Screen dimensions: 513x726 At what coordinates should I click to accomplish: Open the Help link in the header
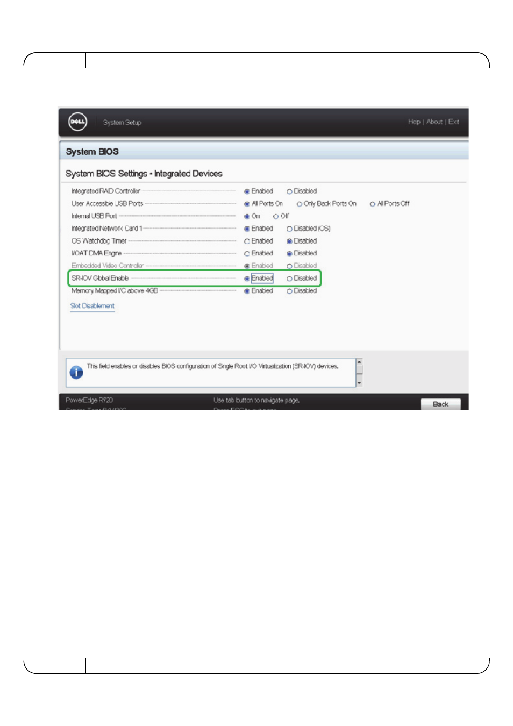[x=414, y=122]
